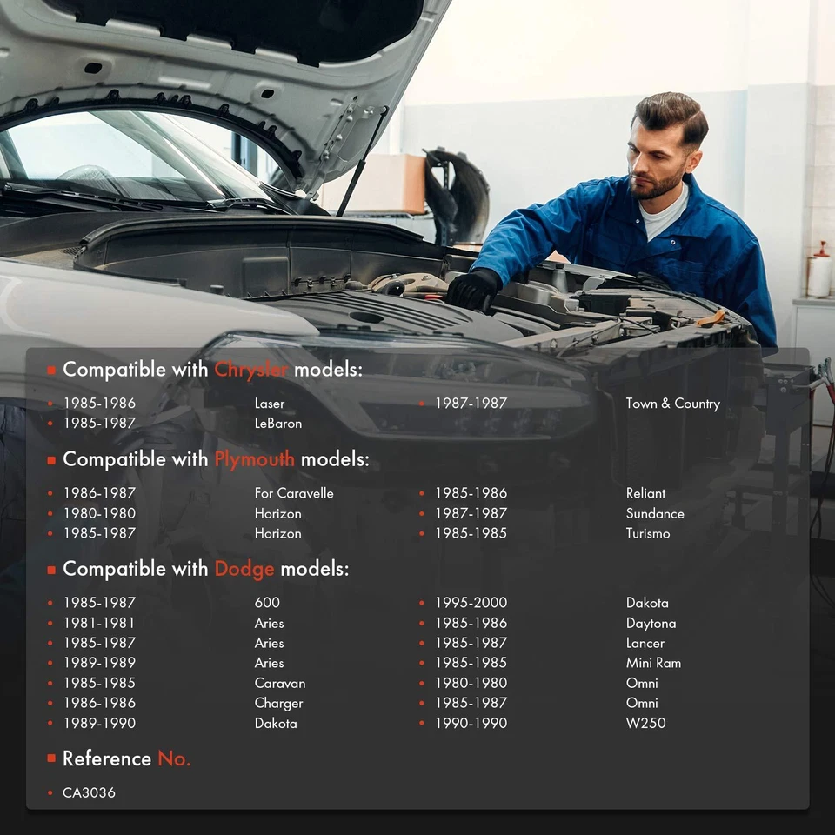Click the "Mini Ram" model name

[653, 663]
